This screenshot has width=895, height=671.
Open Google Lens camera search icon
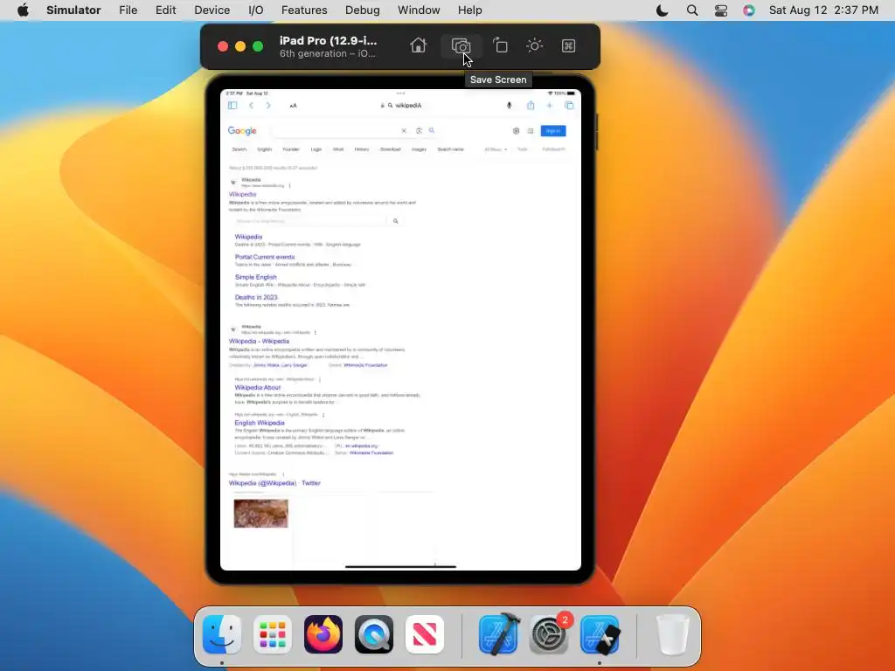click(x=419, y=131)
